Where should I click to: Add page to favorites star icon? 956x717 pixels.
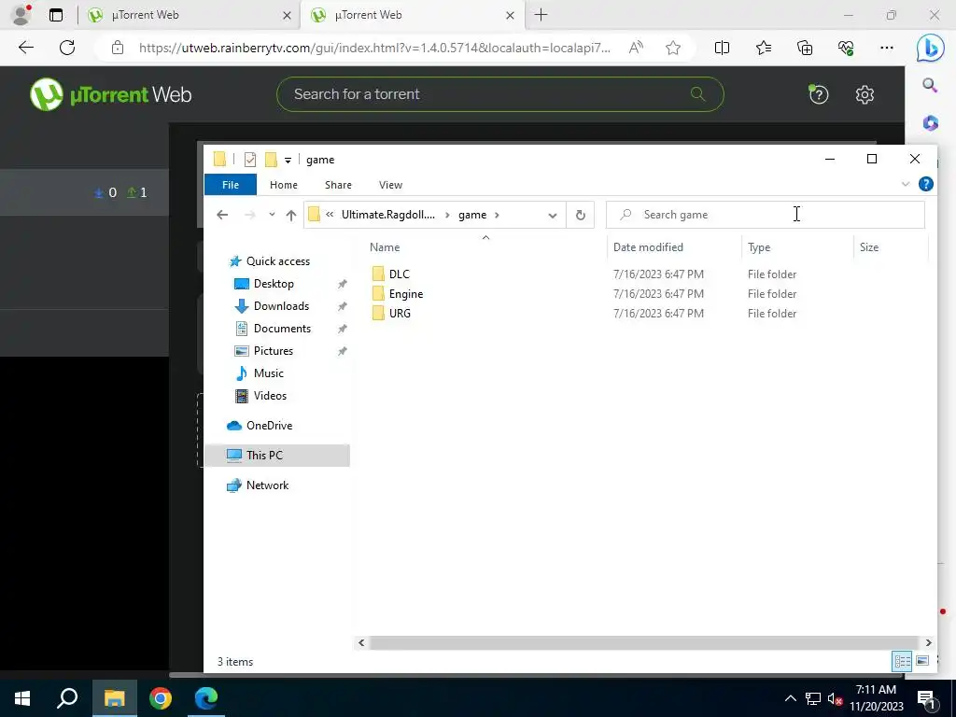tap(673, 48)
